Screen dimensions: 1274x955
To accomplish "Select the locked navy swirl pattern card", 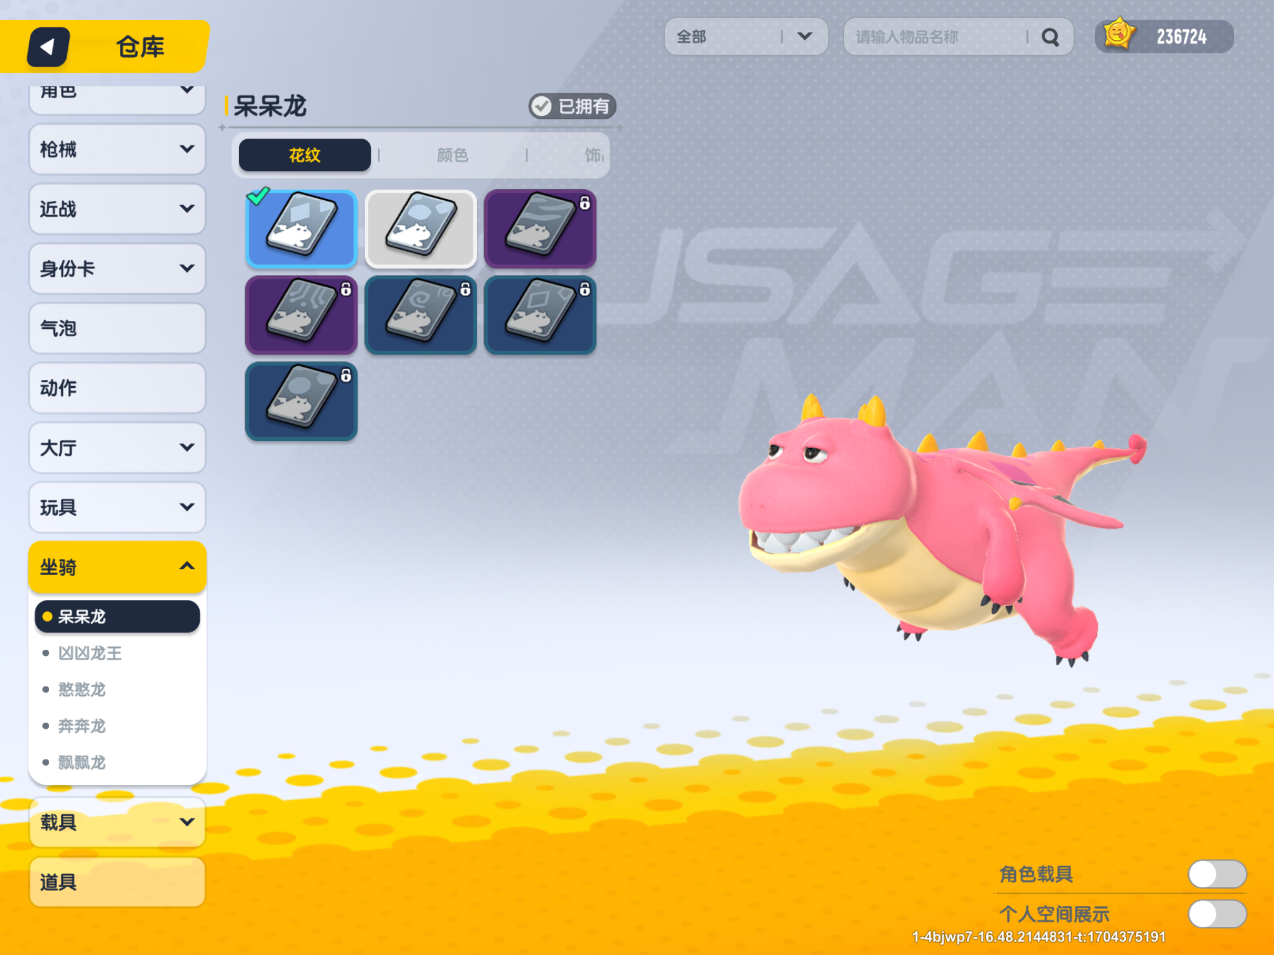I will click(x=421, y=315).
